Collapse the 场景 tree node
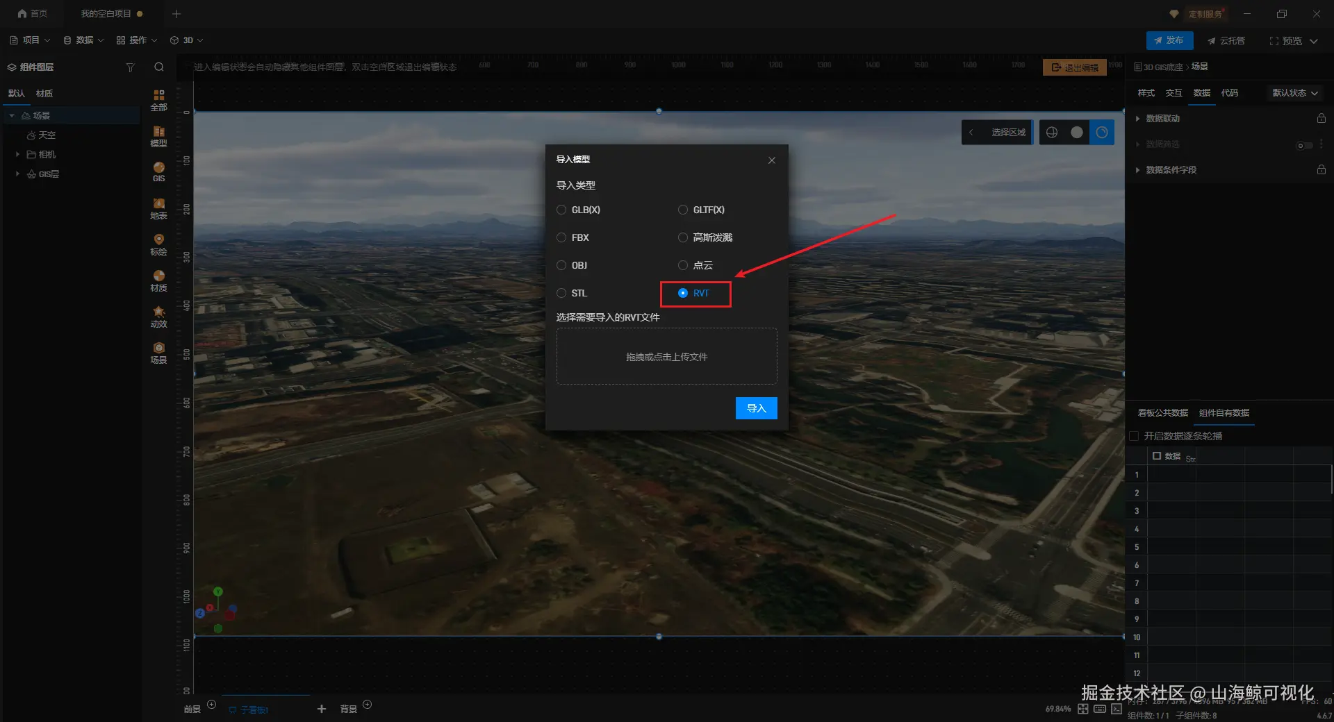1334x722 pixels. [x=12, y=116]
